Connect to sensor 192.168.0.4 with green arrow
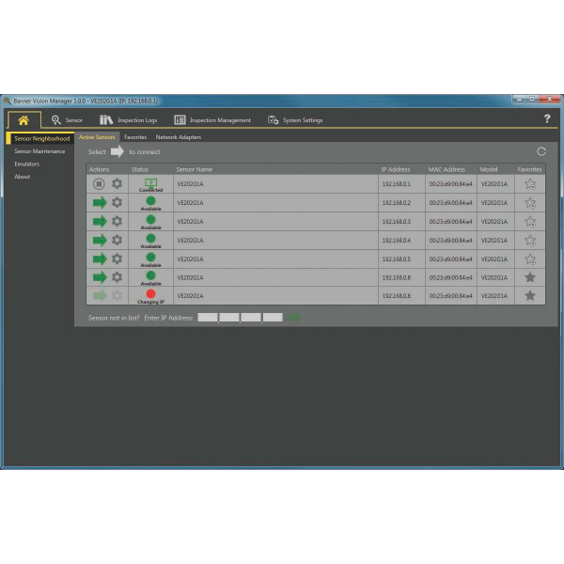This screenshot has width=564, height=564. tap(100, 240)
